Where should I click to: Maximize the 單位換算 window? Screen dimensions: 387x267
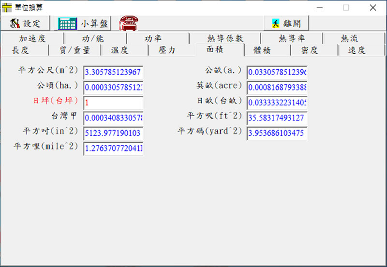coord(346,7)
